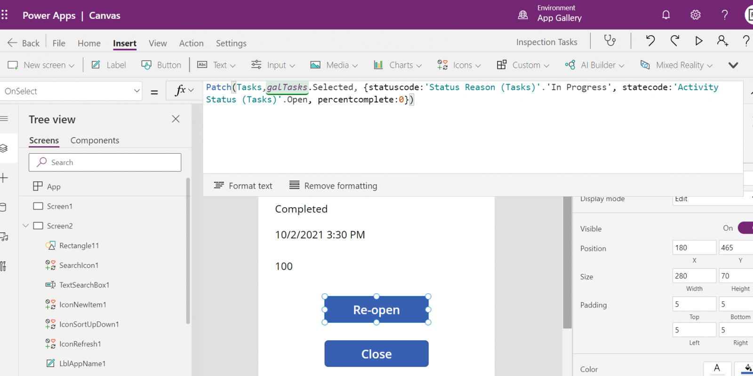This screenshot has height=376, width=753.
Task: Click the Size Width field
Action: click(x=694, y=276)
